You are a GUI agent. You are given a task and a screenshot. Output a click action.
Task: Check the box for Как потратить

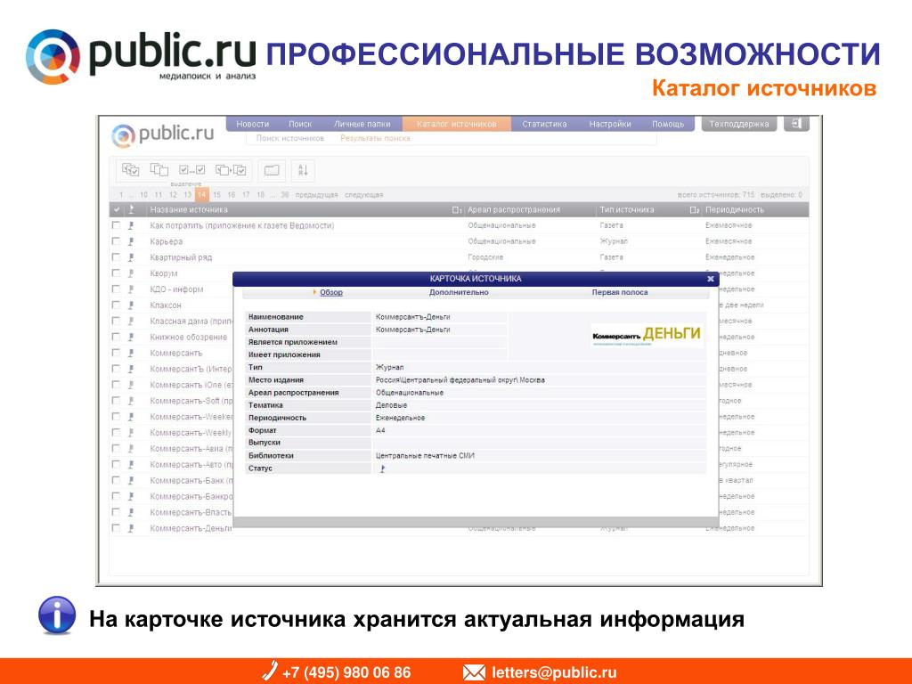tap(117, 225)
